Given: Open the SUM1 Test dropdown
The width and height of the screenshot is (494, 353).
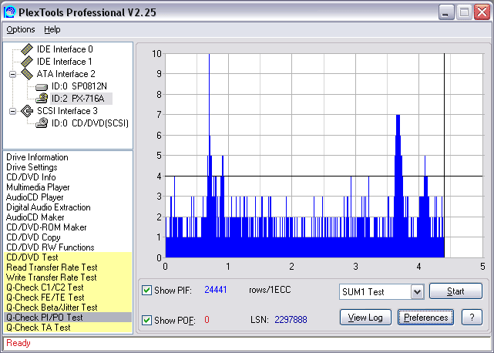Looking at the screenshot, I should (417, 292).
